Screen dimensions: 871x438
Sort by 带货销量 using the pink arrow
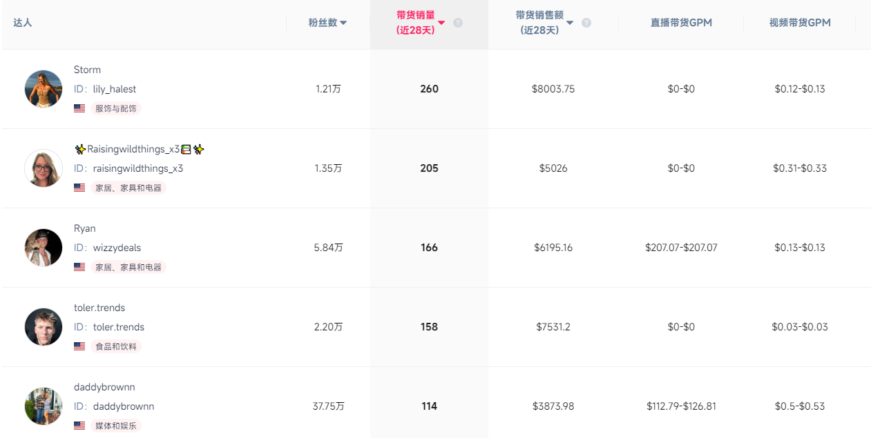442,23
